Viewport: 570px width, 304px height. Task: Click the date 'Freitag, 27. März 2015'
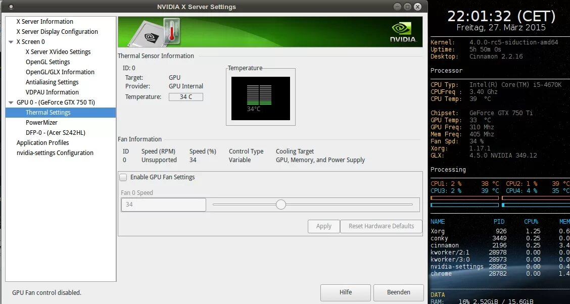pos(501,28)
